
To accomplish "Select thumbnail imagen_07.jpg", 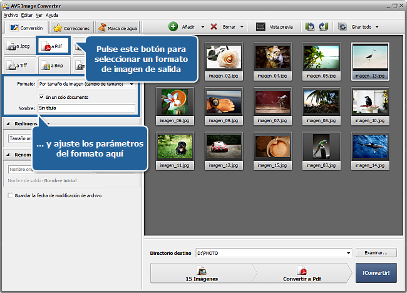I will pyautogui.click(x=272, y=106).
